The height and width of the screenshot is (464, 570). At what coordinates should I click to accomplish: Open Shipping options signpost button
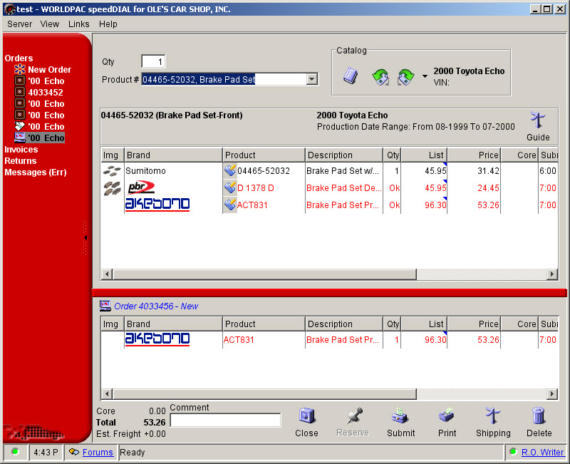(493, 422)
